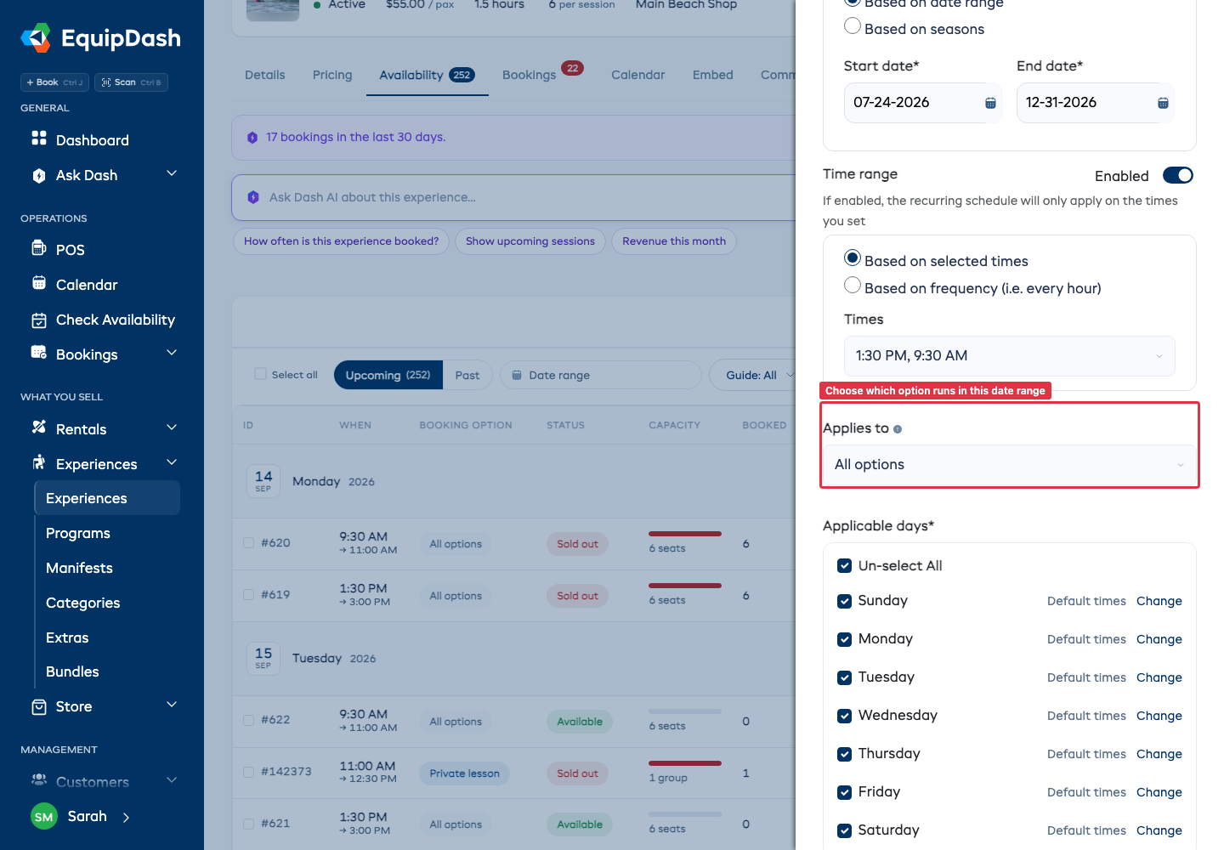
Task: Click the Start date input field
Action: (923, 103)
